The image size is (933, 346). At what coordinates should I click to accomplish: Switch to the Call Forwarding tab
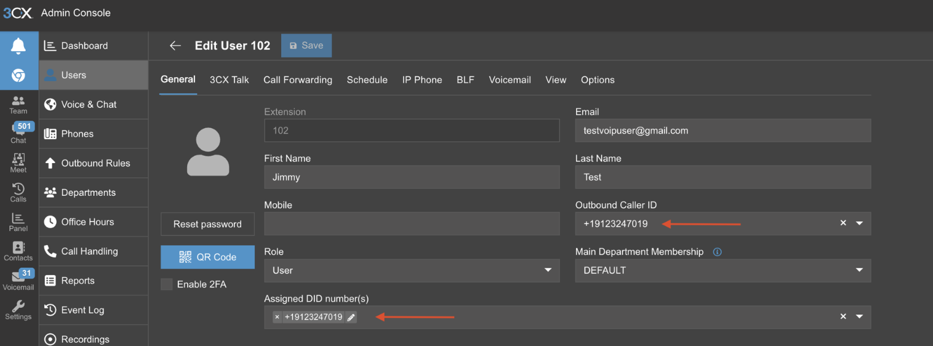(298, 80)
